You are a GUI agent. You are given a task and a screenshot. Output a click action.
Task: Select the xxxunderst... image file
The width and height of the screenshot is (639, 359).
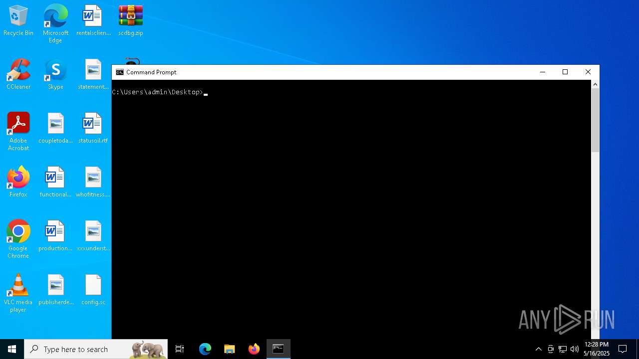(x=93, y=236)
